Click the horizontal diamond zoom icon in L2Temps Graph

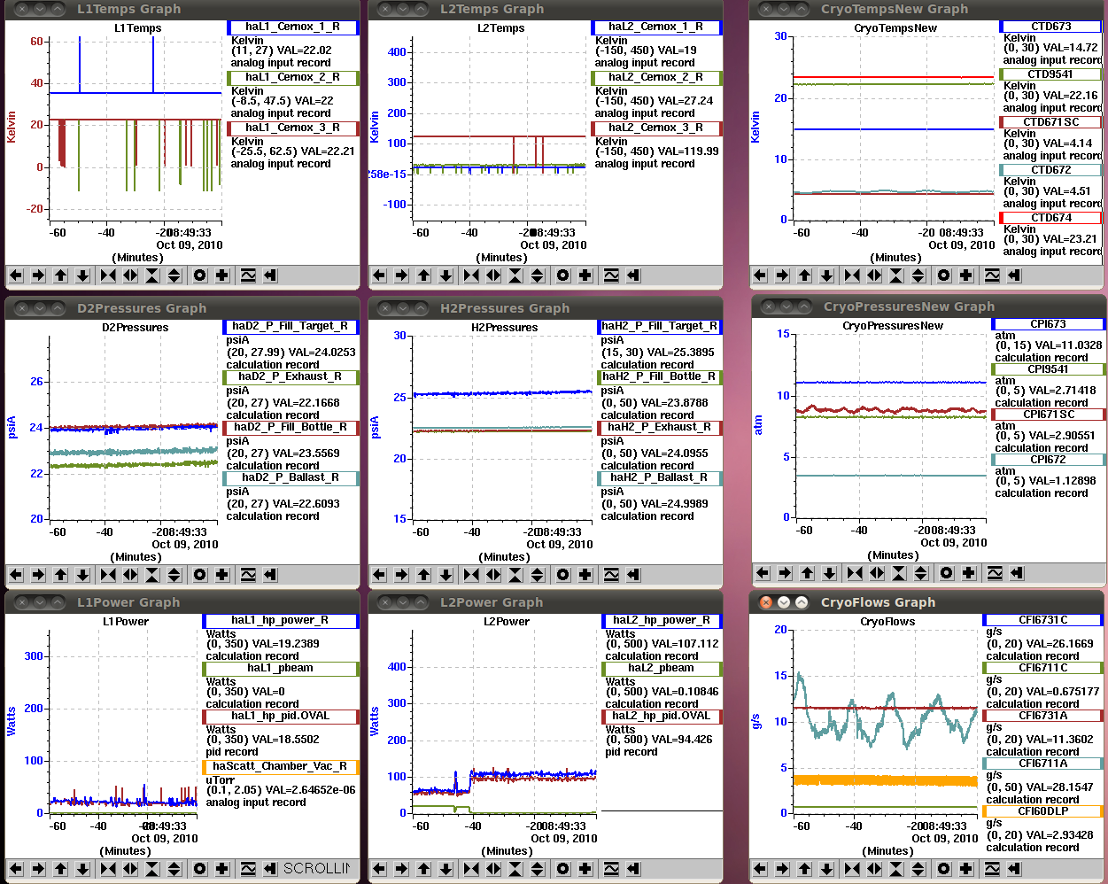(x=493, y=275)
